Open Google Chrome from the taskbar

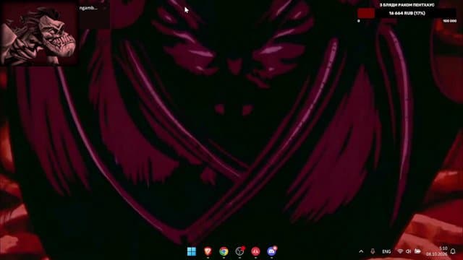tap(224, 251)
